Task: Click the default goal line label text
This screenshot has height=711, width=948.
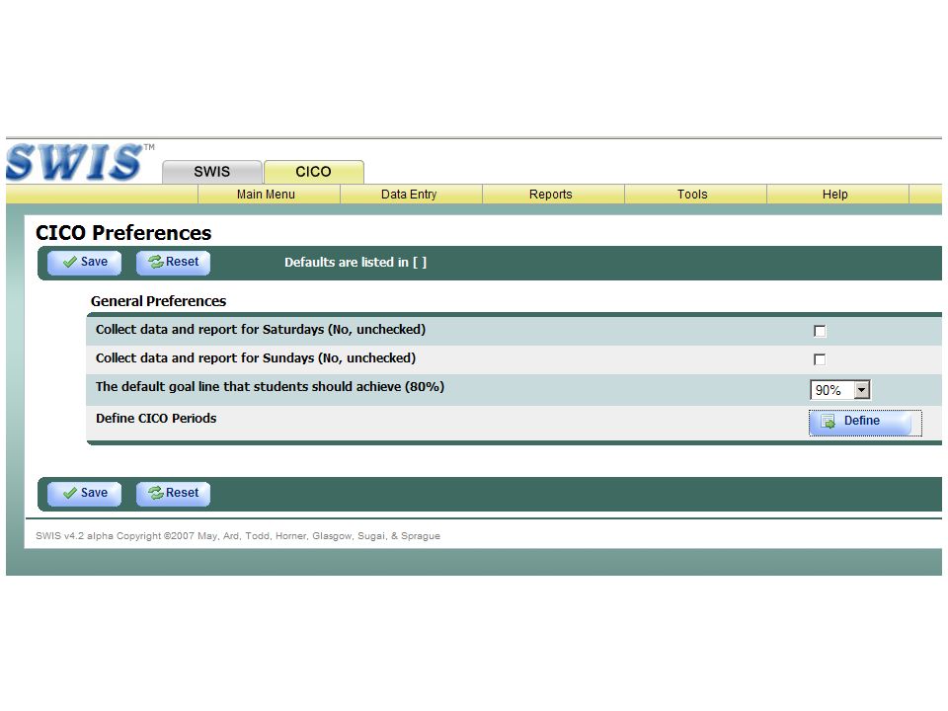Action: 270,387
